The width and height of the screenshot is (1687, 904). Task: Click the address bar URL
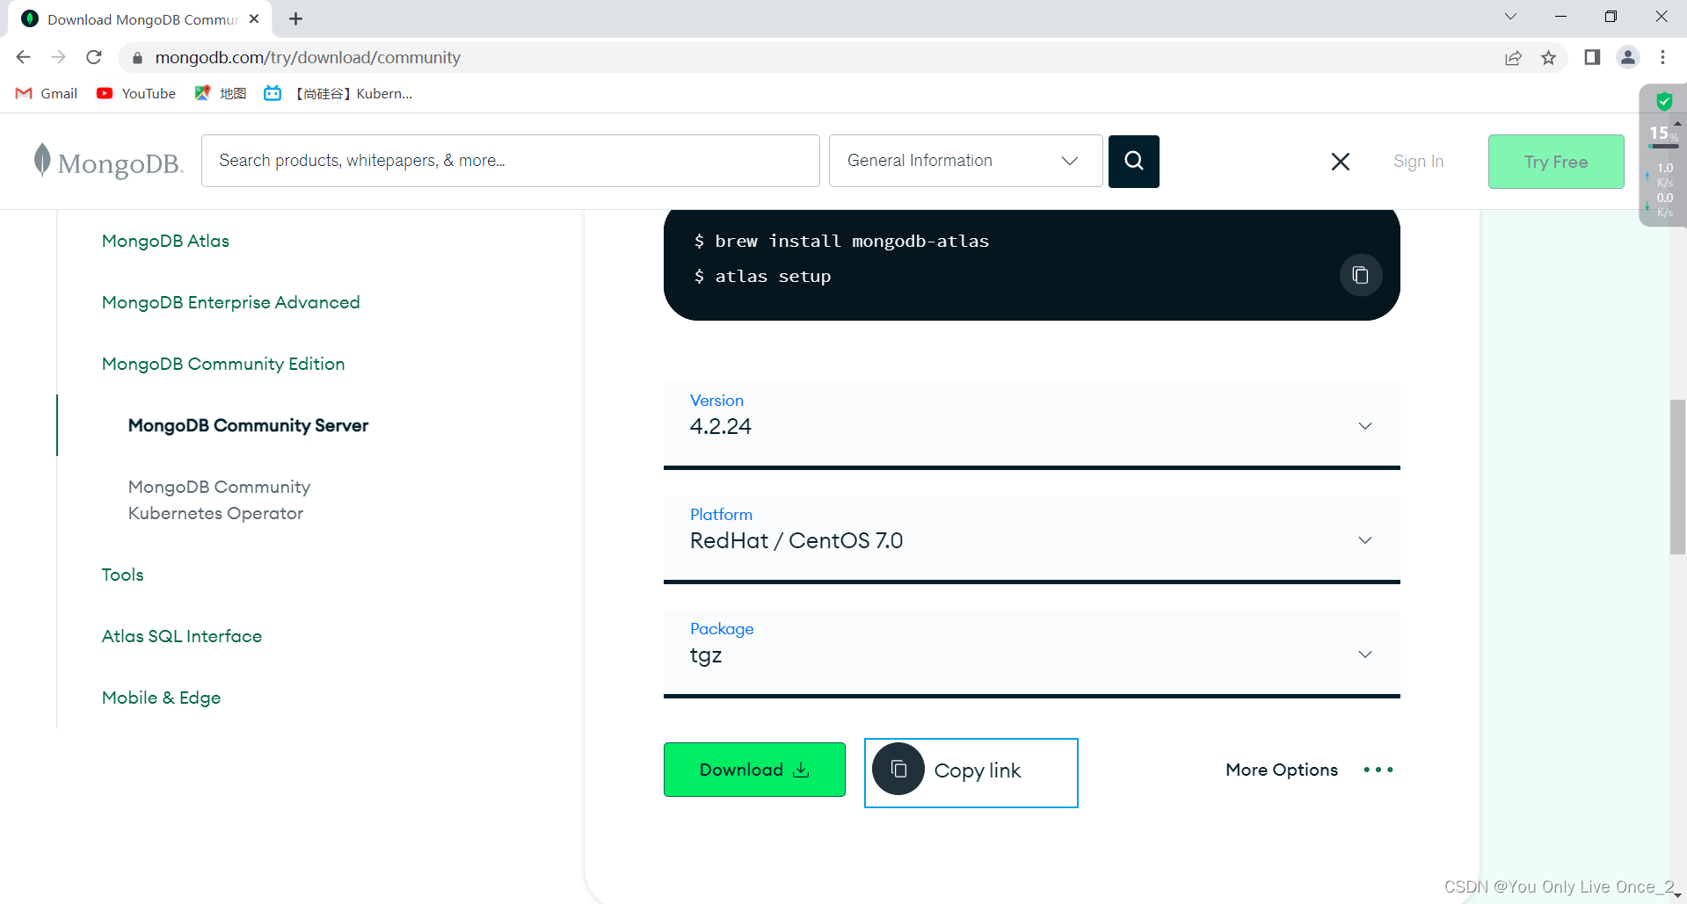(308, 58)
